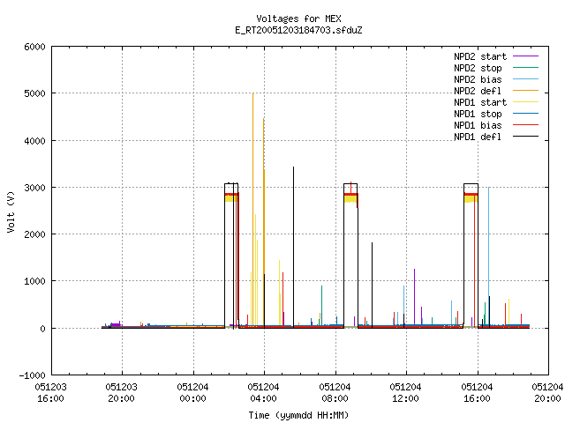Click the 'NPD1 stop' legend label

(x=478, y=114)
